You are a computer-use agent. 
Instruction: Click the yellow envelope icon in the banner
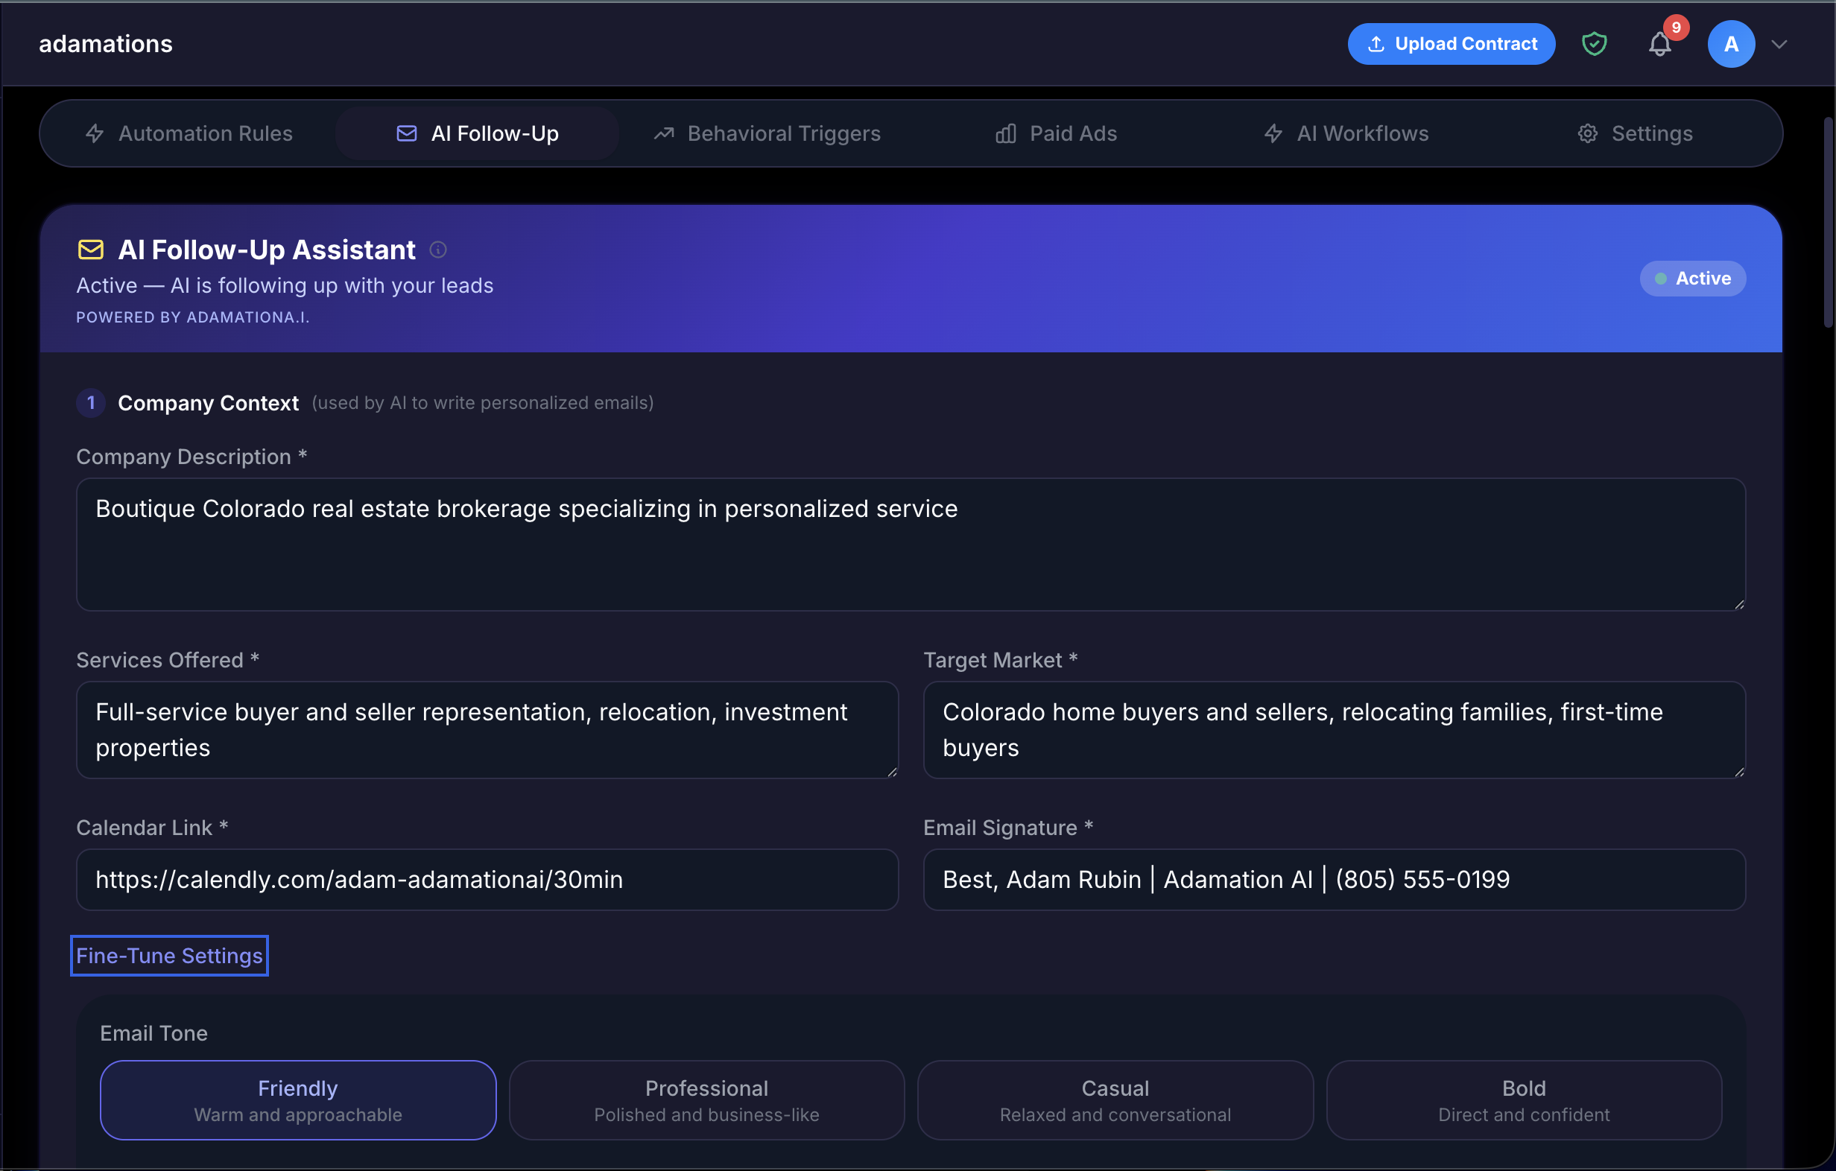[91, 250]
